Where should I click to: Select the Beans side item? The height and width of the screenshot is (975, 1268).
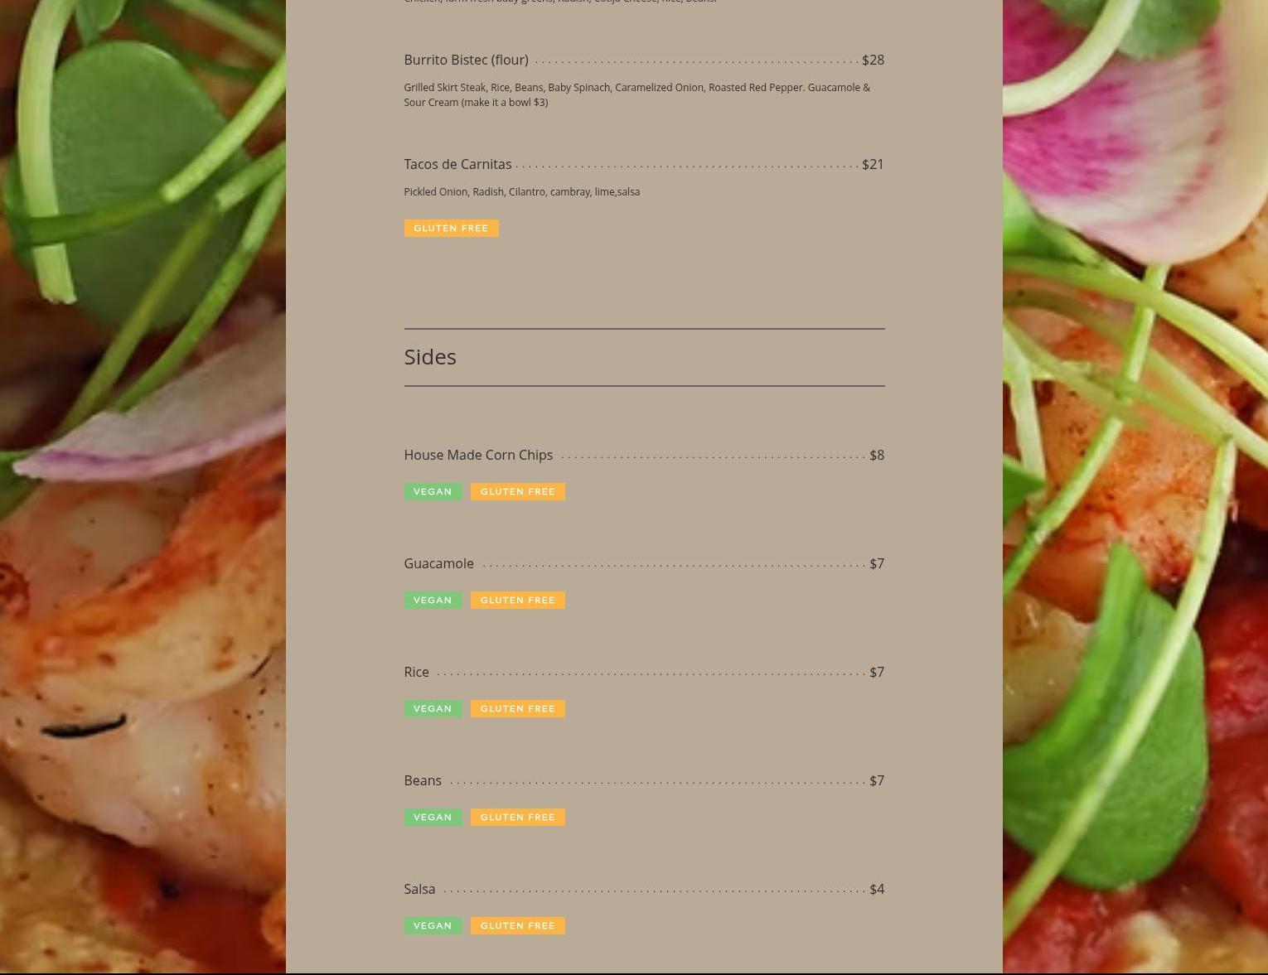[423, 780]
